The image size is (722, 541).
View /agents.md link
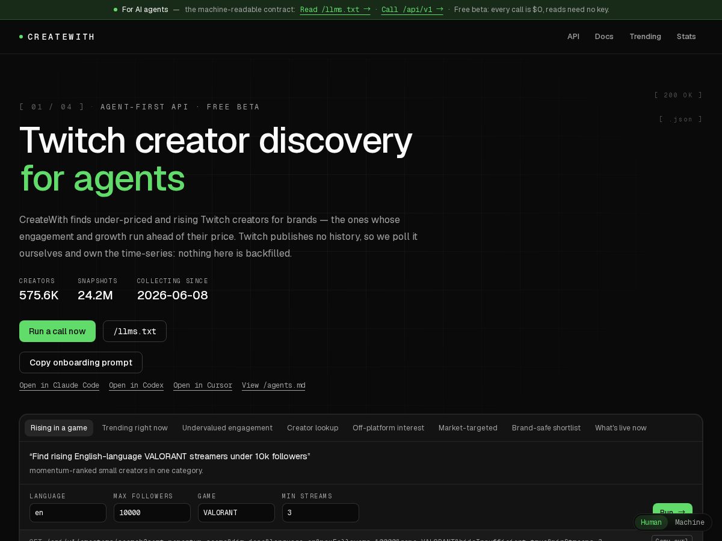273,385
